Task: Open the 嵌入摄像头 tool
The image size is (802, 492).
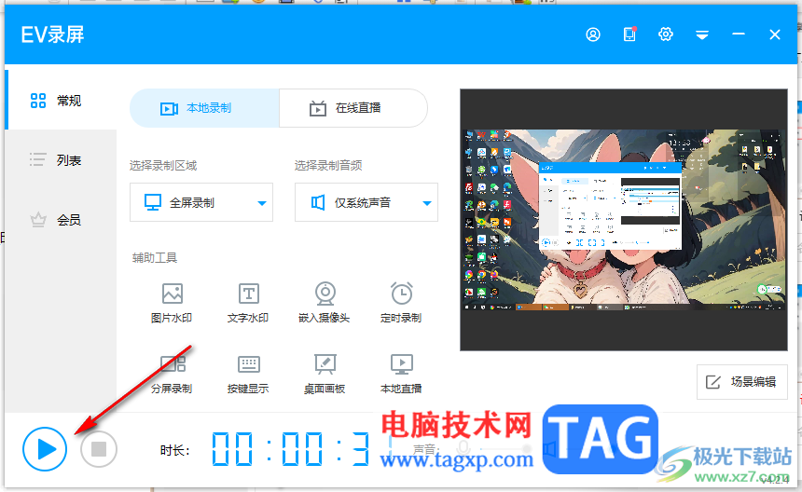Action: (x=325, y=303)
